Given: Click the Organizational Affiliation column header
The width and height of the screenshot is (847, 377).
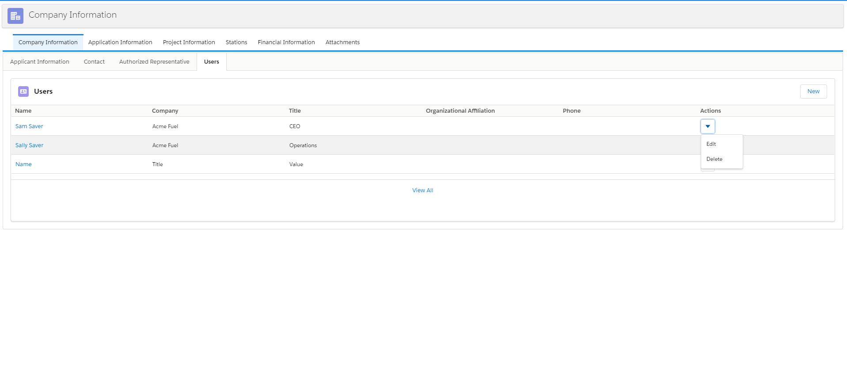Looking at the screenshot, I should coord(460,111).
